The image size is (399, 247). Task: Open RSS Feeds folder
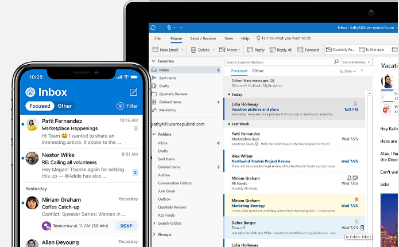[x=166, y=215]
